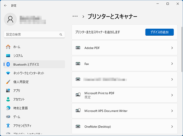Expand the Adobe PDF printer chevron
This screenshot has width=183, height=136.
(172, 48)
